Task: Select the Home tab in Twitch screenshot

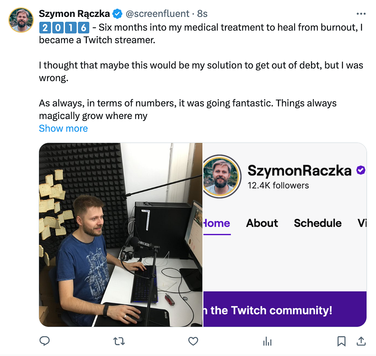Action: [x=217, y=223]
